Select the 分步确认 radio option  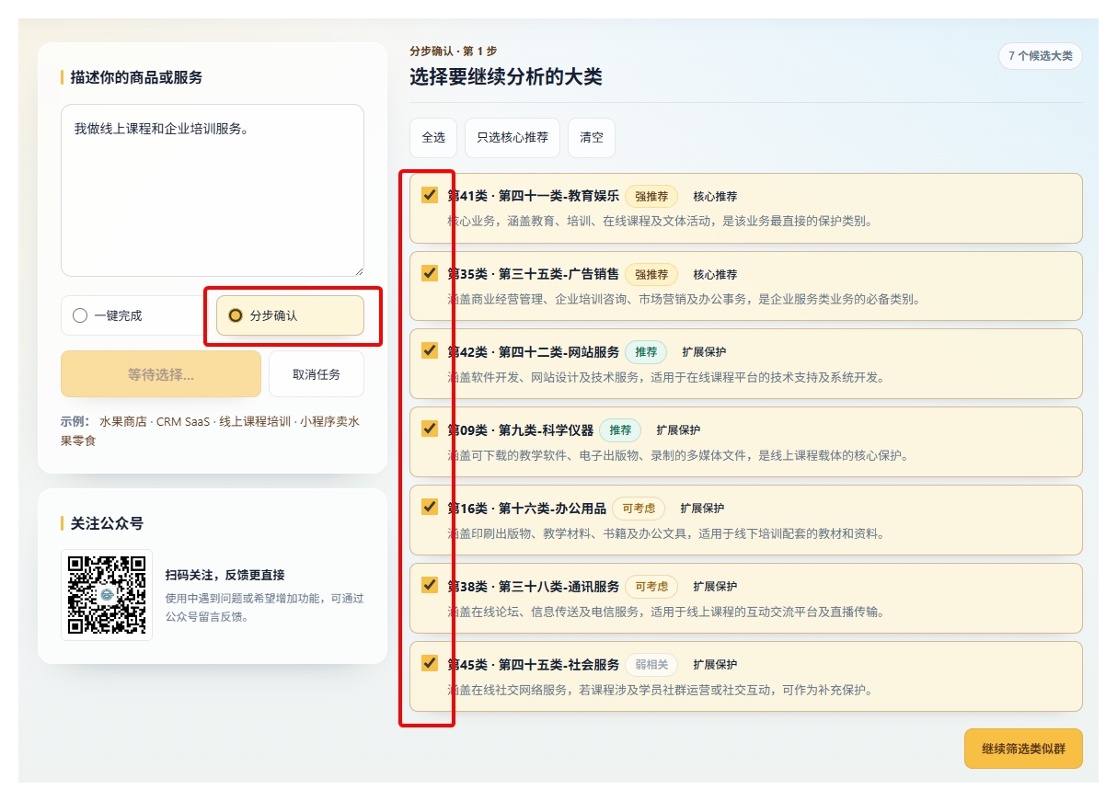pyautogui.click(x=236, y=315)
